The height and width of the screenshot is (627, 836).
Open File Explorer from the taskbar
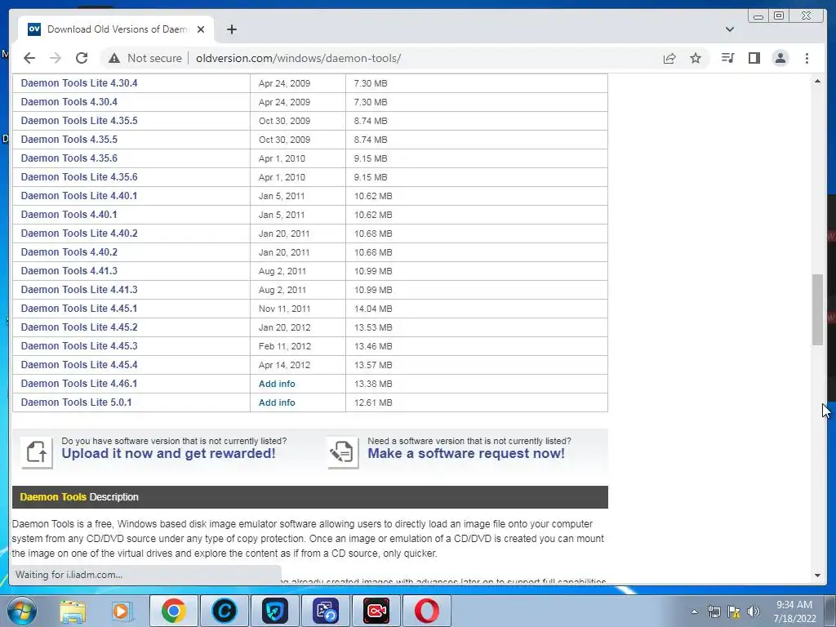(x=73, y=611)
